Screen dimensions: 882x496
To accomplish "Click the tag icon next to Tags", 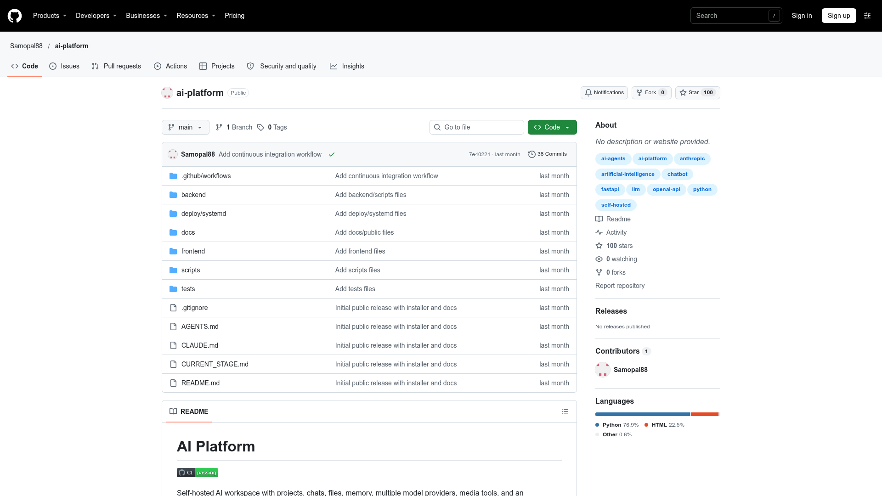I will click(260, 127).
